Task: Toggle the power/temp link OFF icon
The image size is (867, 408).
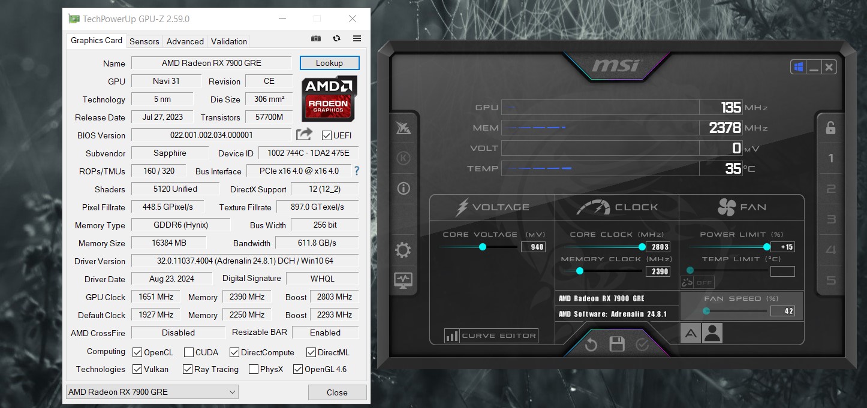Action: tap(697, 282)
